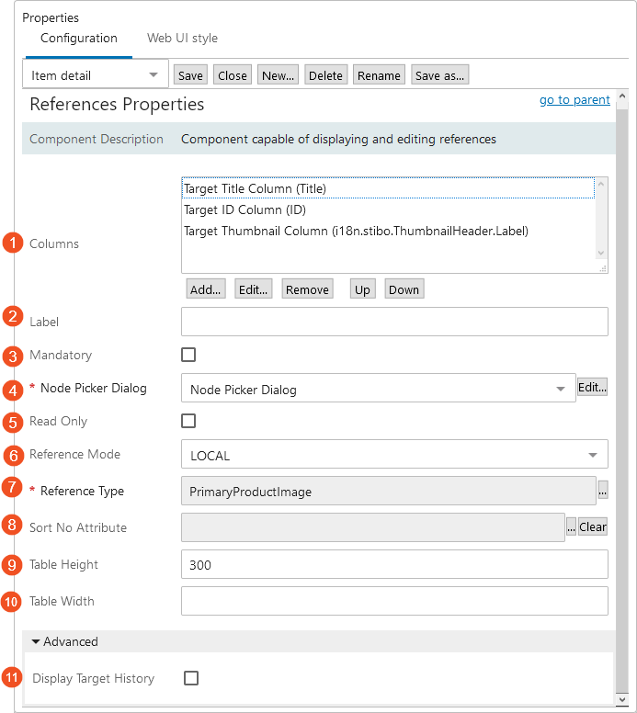Switch to the Web UI style tab

point(182,39)
